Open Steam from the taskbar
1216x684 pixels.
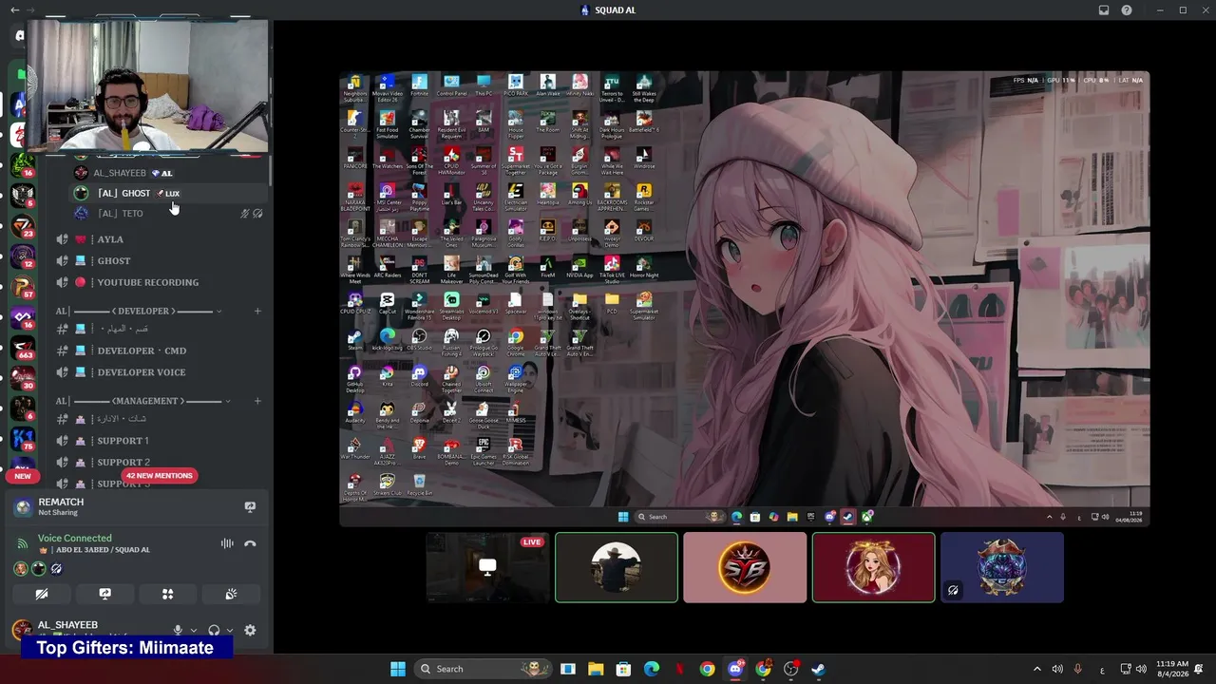tap(818, 669)
